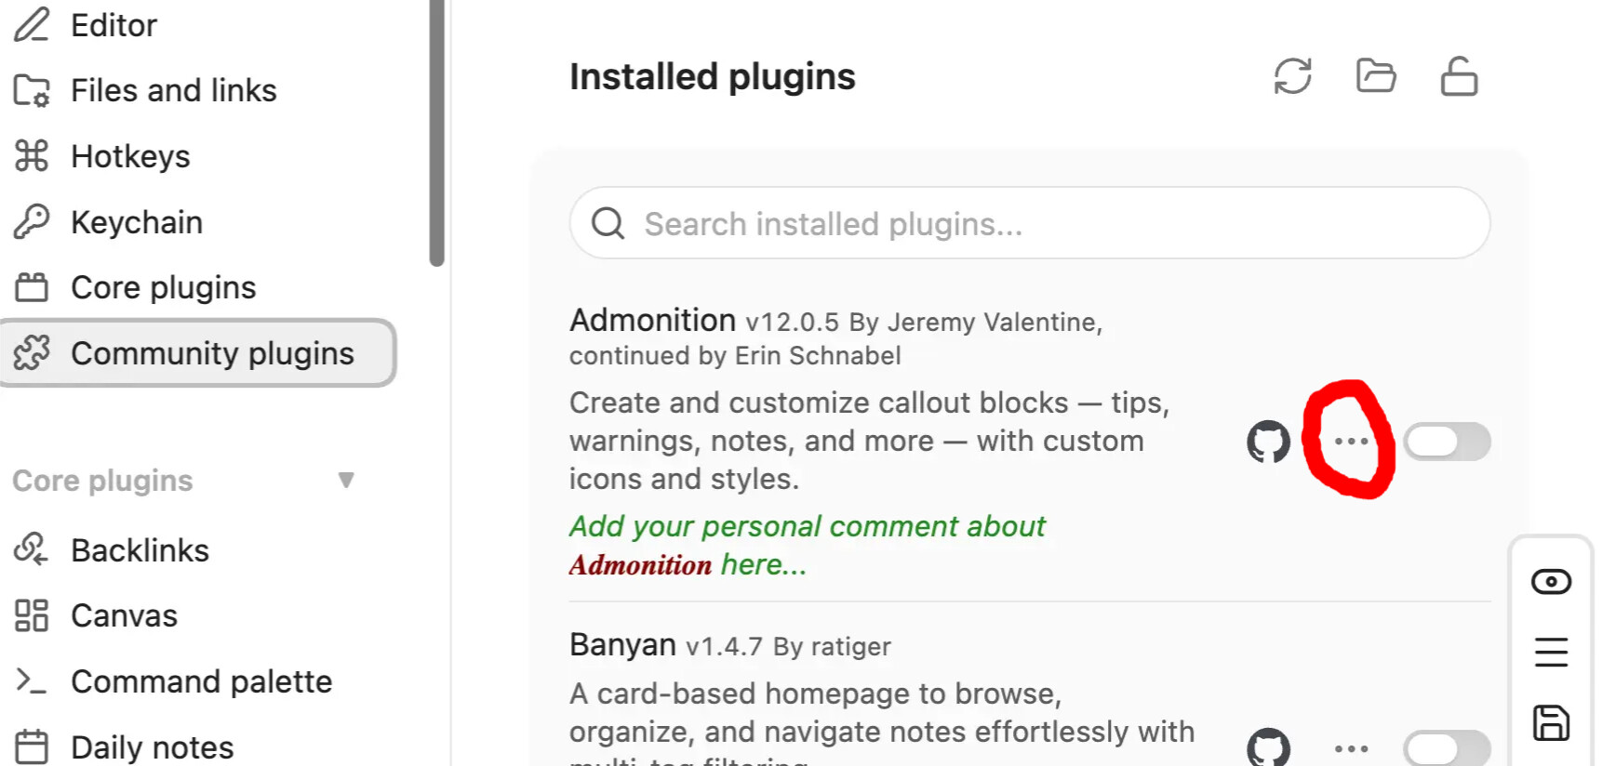Click the eye icon in floating panel
The image size is (1616, 766).
(1551, 582)
